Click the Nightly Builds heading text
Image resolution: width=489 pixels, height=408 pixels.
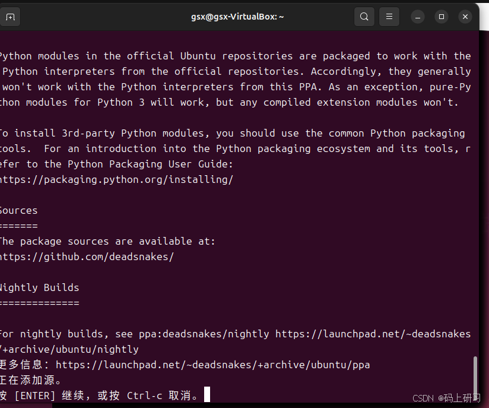(39, 287)
